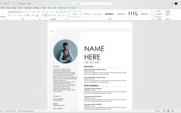Apply red font color
Image resolution: width=181 pixels, height=113 pixels.
(x=37, y=15)
